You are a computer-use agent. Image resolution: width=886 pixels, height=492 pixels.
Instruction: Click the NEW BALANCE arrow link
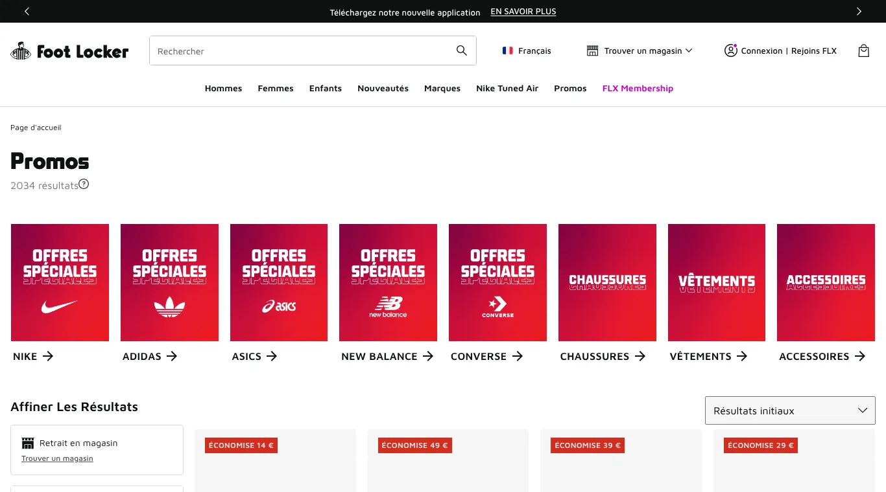pos(387,356)
